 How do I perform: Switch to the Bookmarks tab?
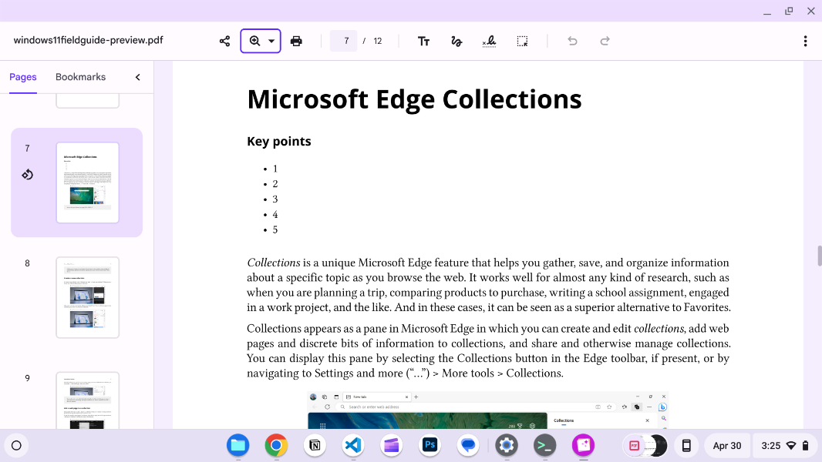click(80, 77)
